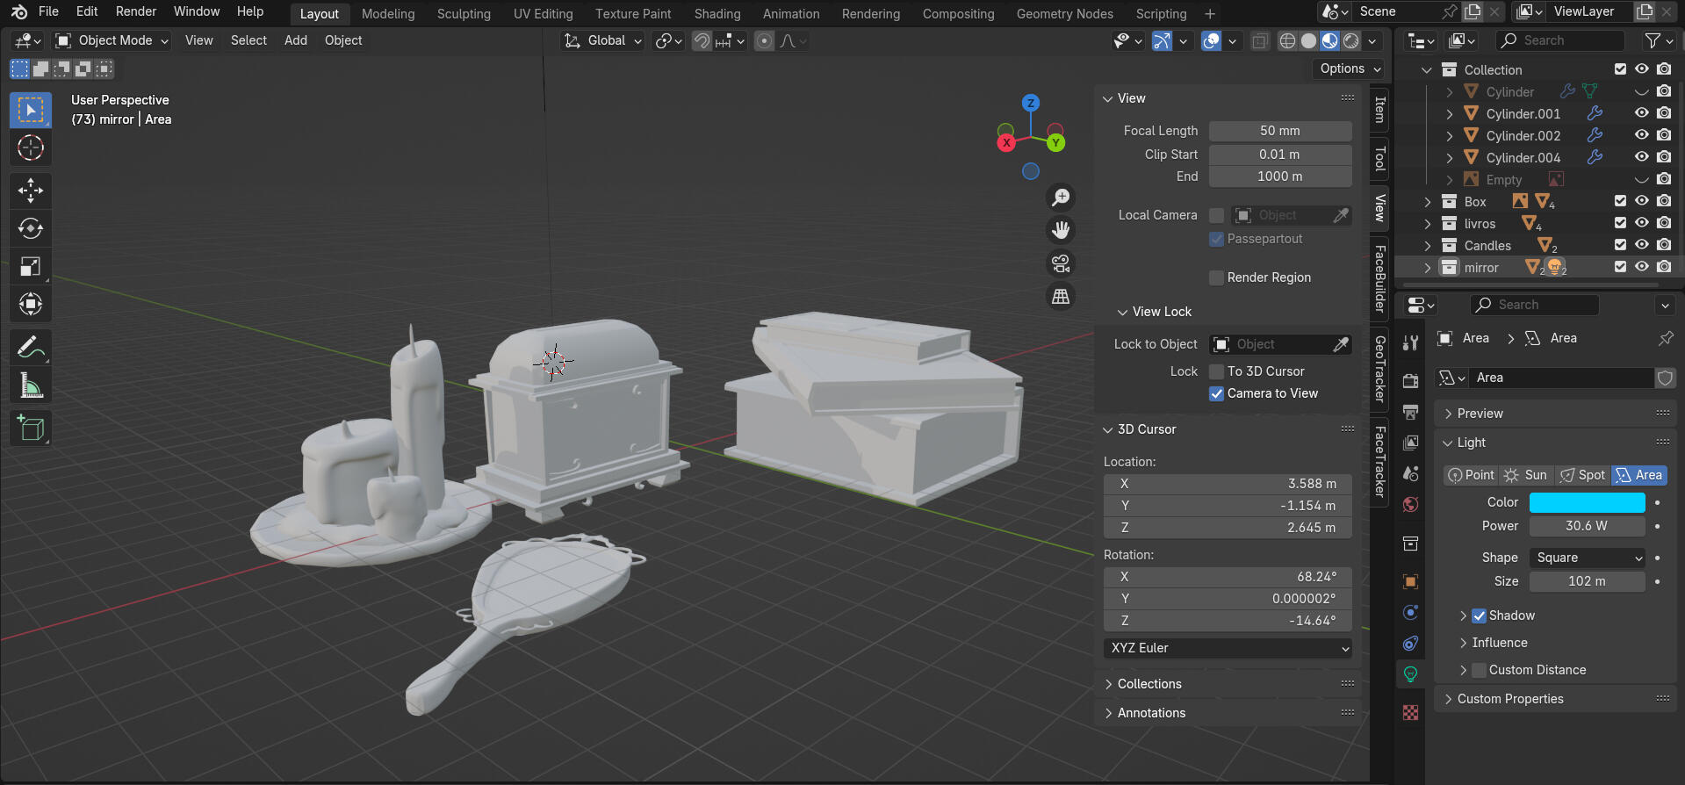Open the Render menu
Screen dimensions: 1685x785
(136, 11)
